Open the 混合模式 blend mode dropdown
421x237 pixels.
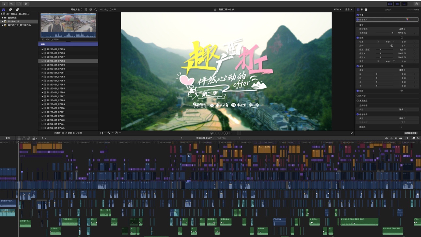pyautogui.click(x=402, y=29)
